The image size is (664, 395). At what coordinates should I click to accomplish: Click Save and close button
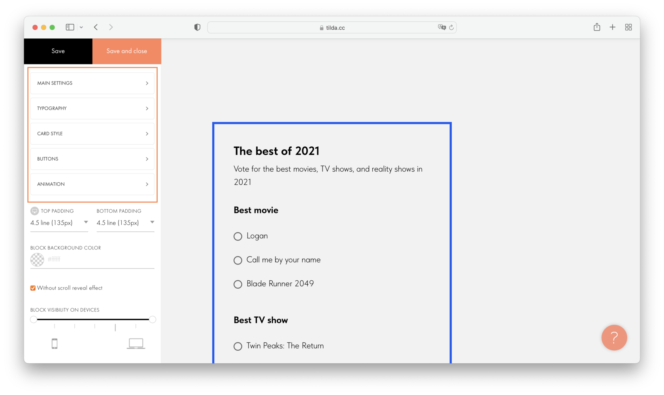(127, 51)
